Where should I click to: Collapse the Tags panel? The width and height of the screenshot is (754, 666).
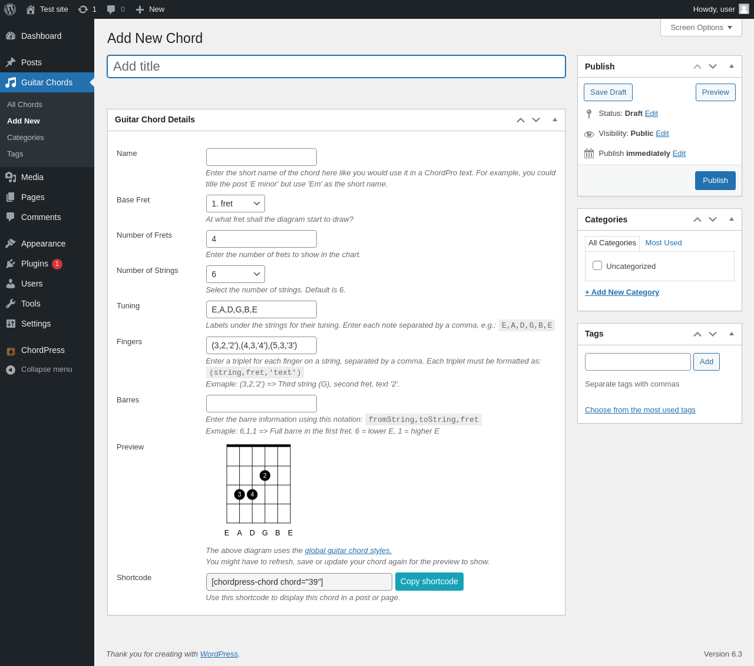(732, 333)
